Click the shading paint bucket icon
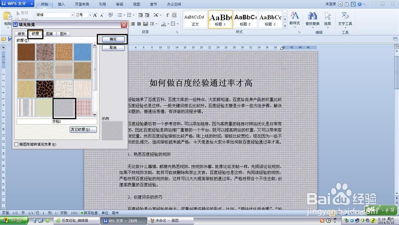Viewport: 399px width, 225px height. coord(163,24)
